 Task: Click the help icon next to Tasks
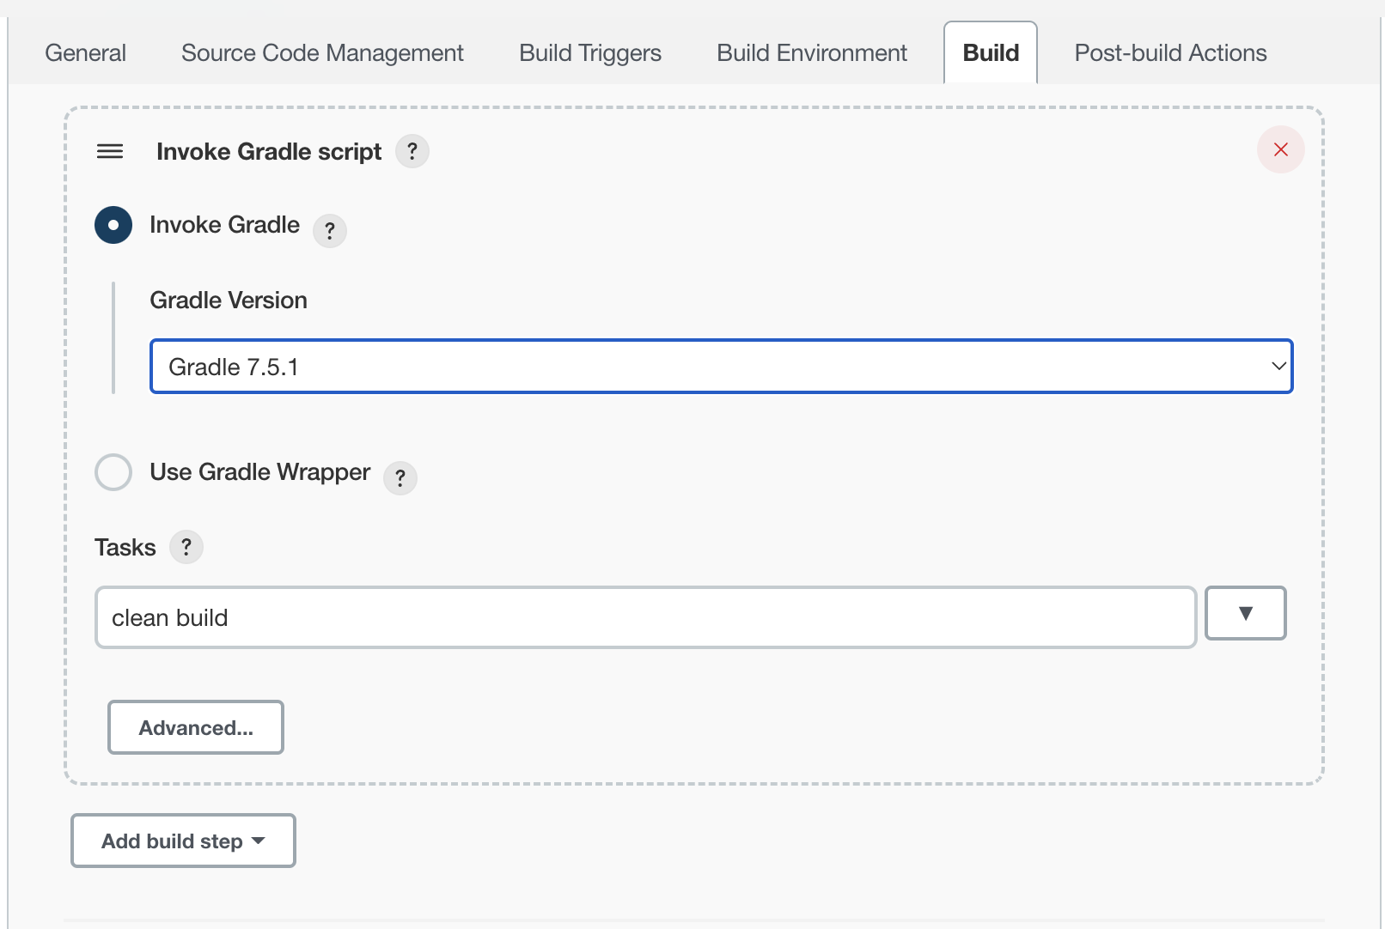tap(186, 547)
